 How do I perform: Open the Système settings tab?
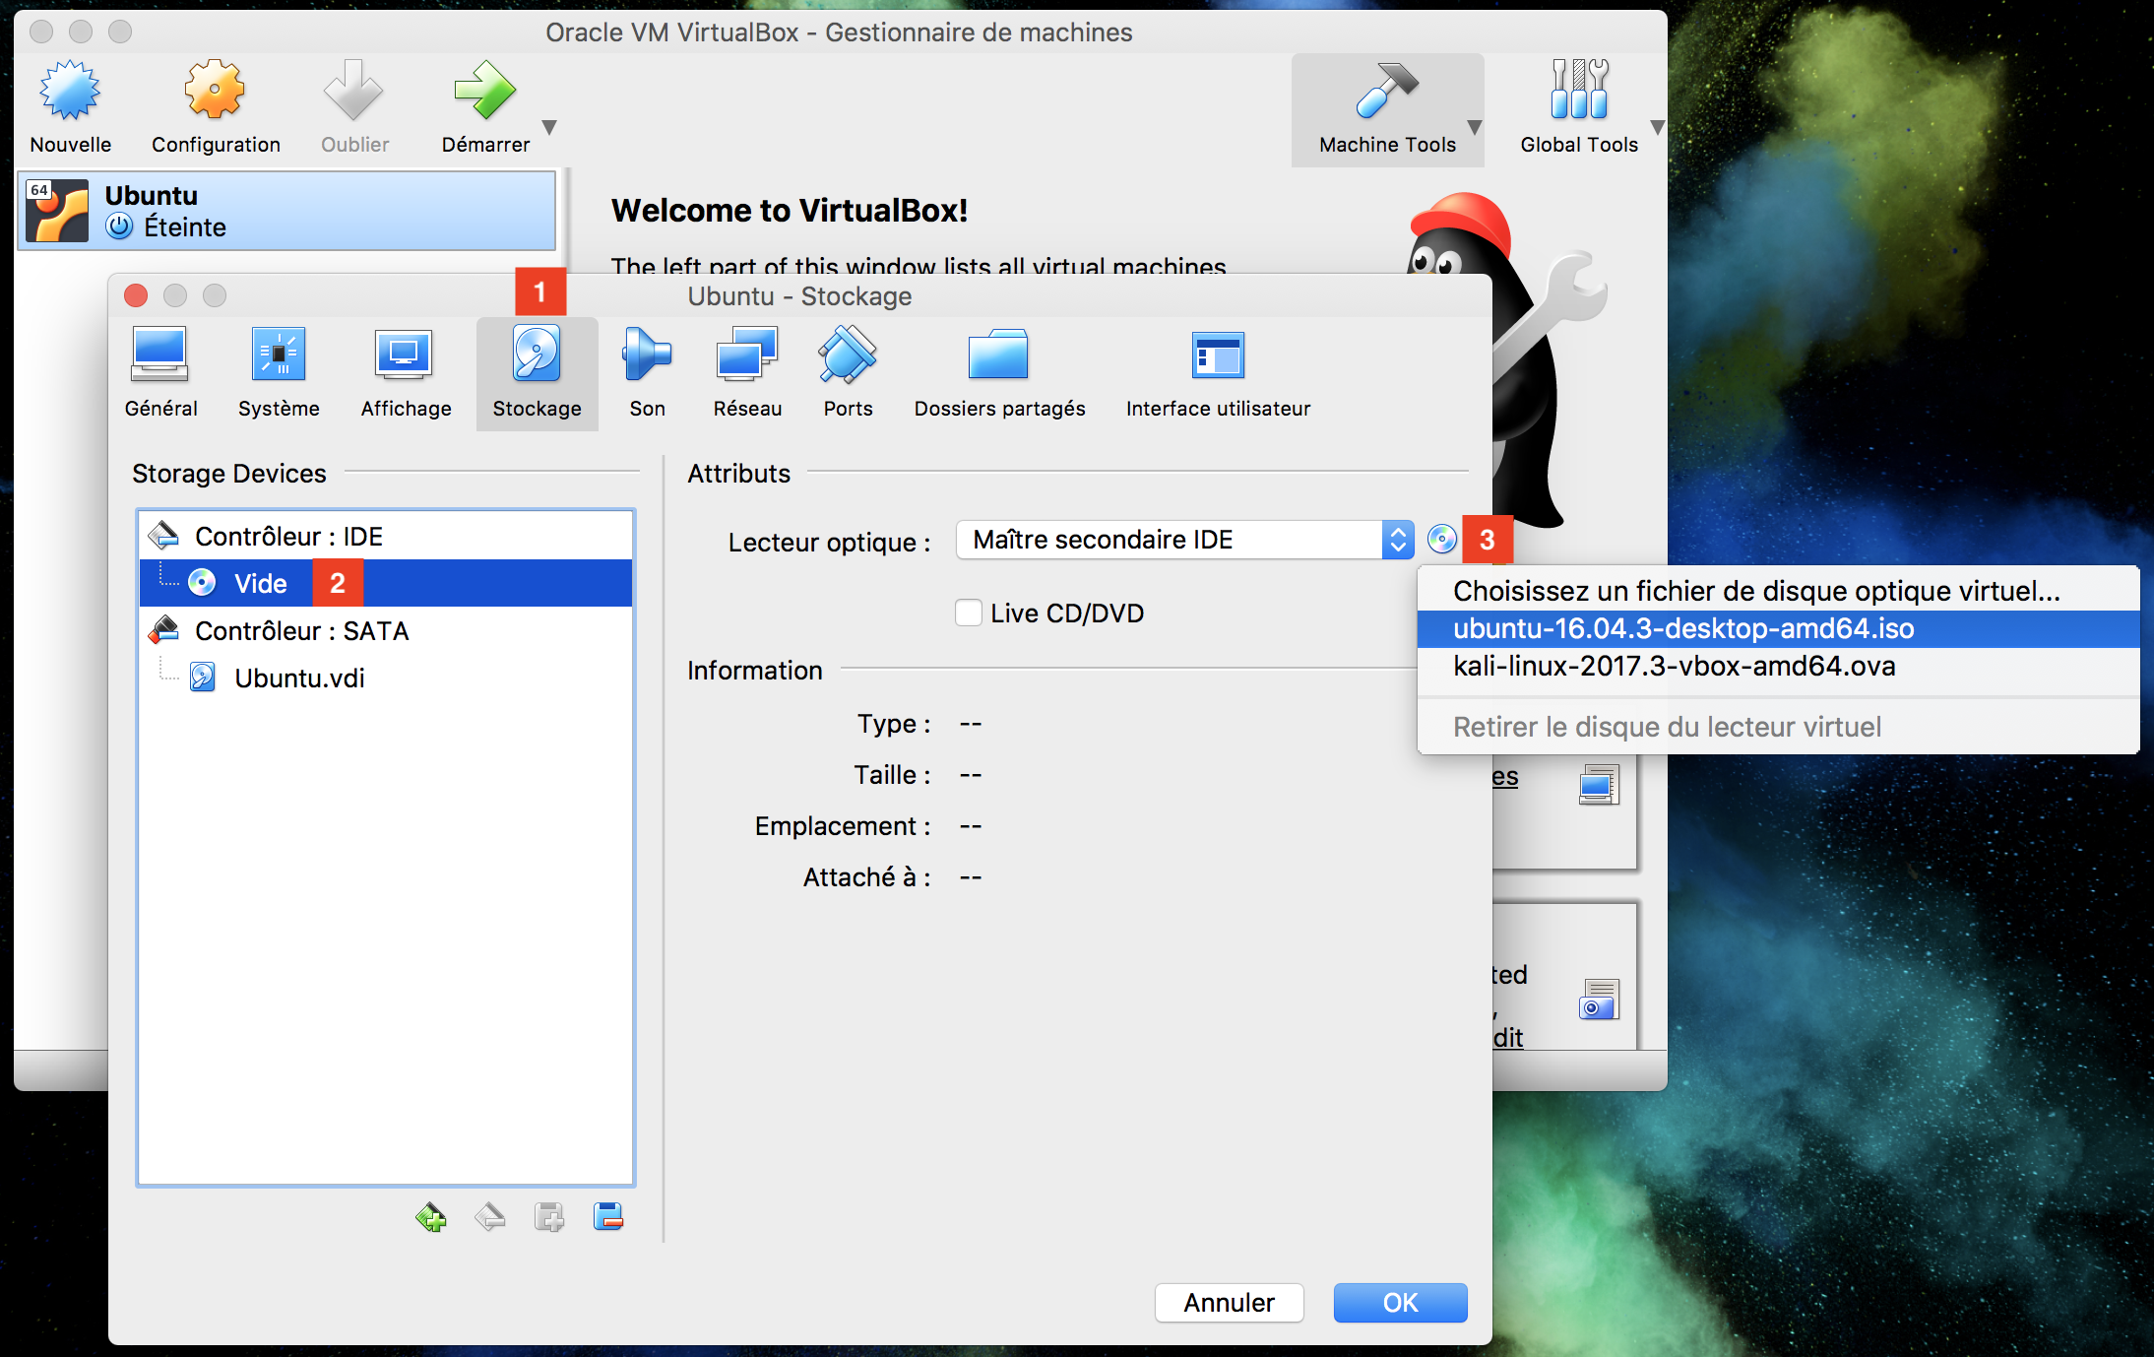click(x=279, y=374)
